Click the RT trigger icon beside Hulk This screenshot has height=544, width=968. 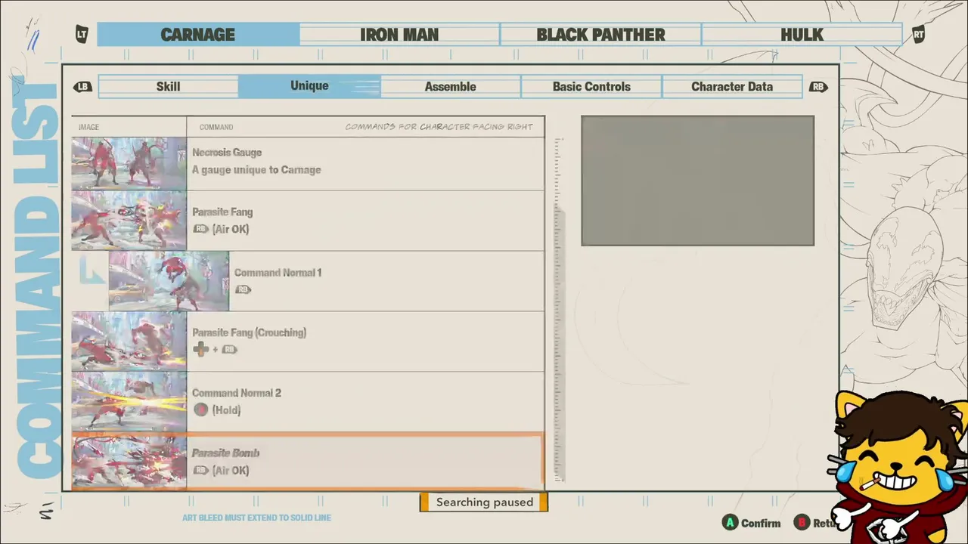pyautogui.click(x=919, y=34)
